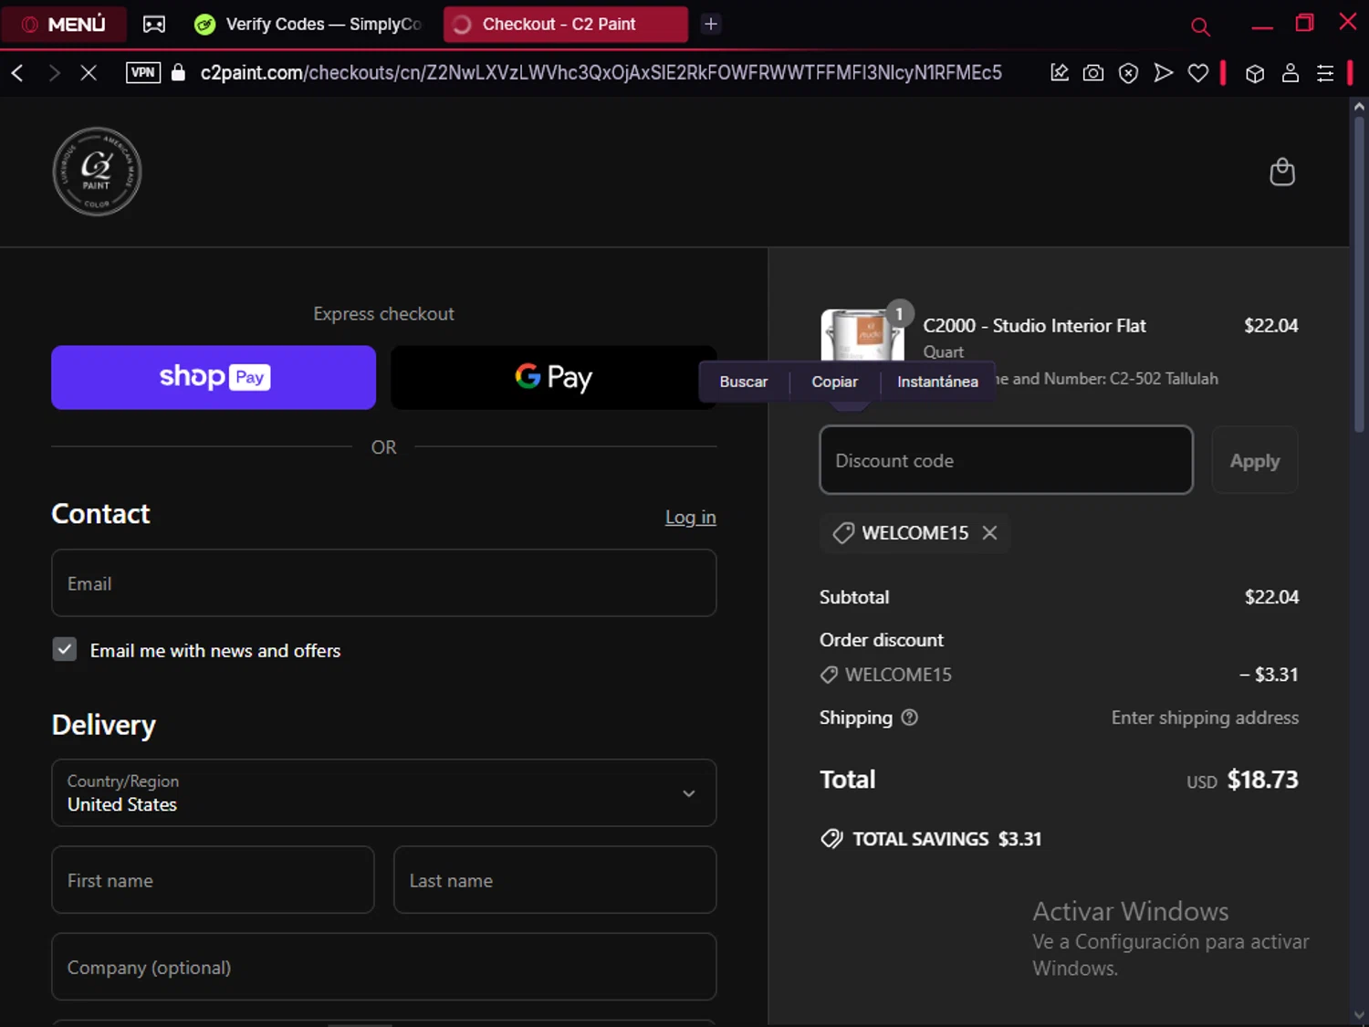Open the Opera Menú button
This screenshot has height=1027, width=1369.
[x=63, y=24]
